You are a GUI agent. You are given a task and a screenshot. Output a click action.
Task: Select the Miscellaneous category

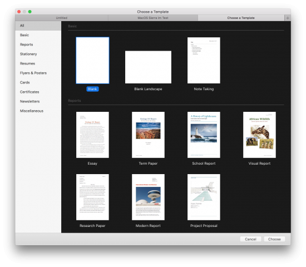coord(38,111)
